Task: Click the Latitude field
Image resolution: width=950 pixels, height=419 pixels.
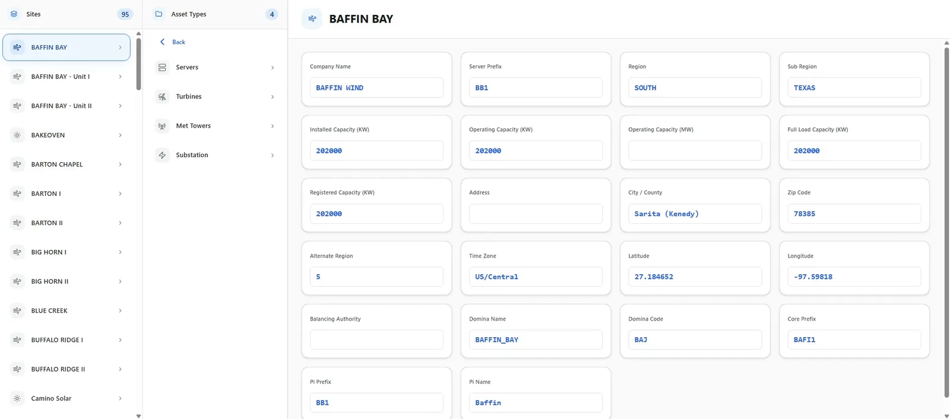Action: (695, 277)
